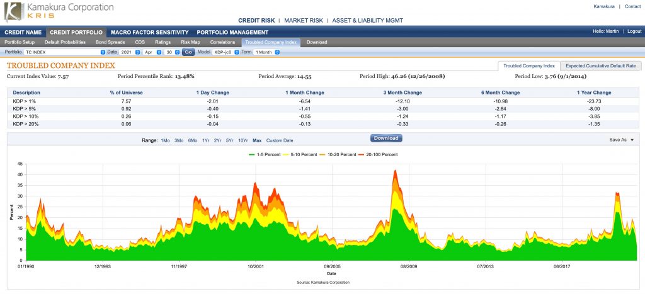This screenshot has height=294, width=645.
Task: Expand the Save As chart menu
Action: (622, 140)
